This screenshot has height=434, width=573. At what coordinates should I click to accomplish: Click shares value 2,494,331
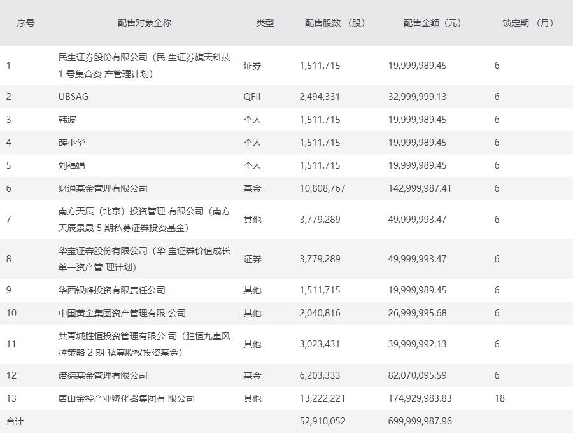[320, 97]
